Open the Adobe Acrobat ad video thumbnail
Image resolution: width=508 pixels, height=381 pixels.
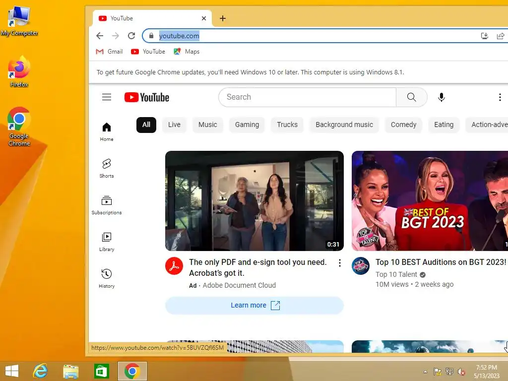click(254, 201)
